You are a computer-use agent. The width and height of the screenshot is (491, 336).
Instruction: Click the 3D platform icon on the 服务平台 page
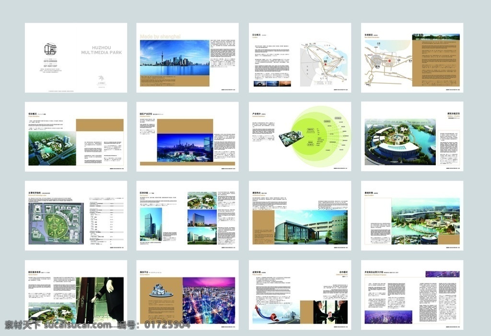point(161,291)
